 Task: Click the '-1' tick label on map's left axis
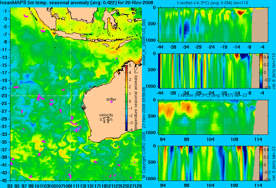[6, 11]
